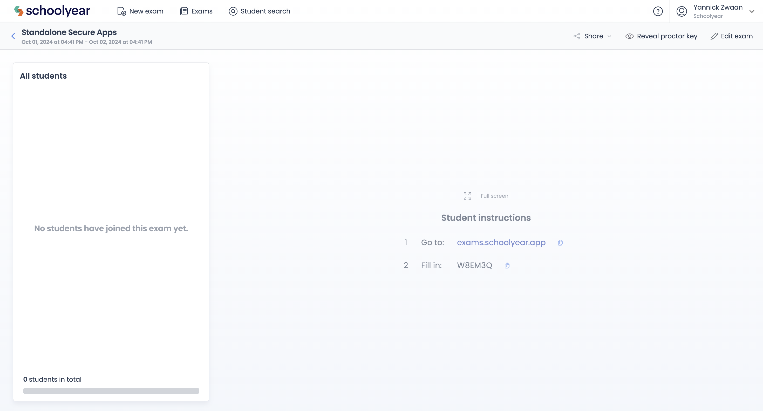763x411 pixels.
Task: Expand the Yannick Zwaan account menu chevron
Action: click(752, 12)
